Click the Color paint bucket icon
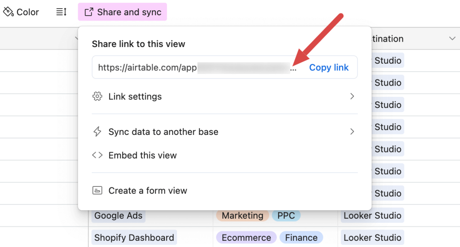 (x=9, y=12)
